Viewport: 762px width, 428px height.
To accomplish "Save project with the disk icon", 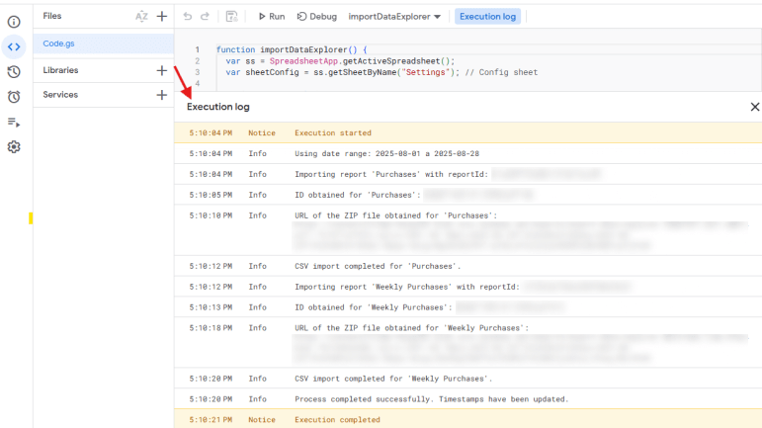I will point(232,17).
